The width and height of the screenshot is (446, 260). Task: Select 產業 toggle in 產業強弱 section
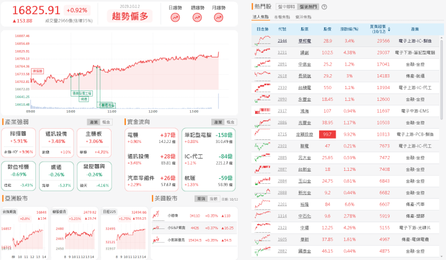pyautogui.click(x=94, y=122)
